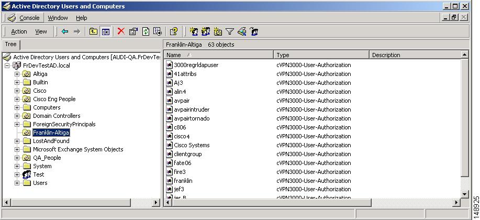Image resolution: width=480 pixels, height=220 pixels.
Task: Expand the Altiga tree node
Action: tap(17, 74)
